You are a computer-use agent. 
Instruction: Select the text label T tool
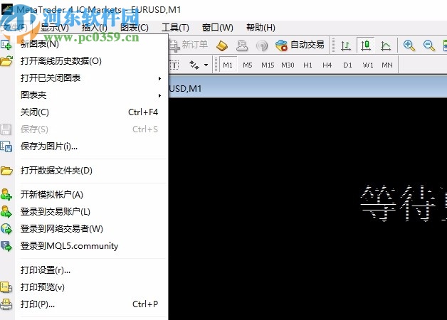[x=174, y=65]
